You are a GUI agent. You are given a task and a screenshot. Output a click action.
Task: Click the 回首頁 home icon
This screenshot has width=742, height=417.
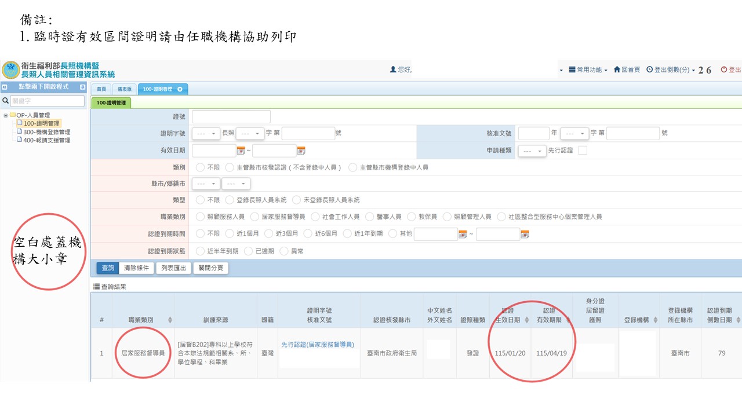click(x=617, y=69)
